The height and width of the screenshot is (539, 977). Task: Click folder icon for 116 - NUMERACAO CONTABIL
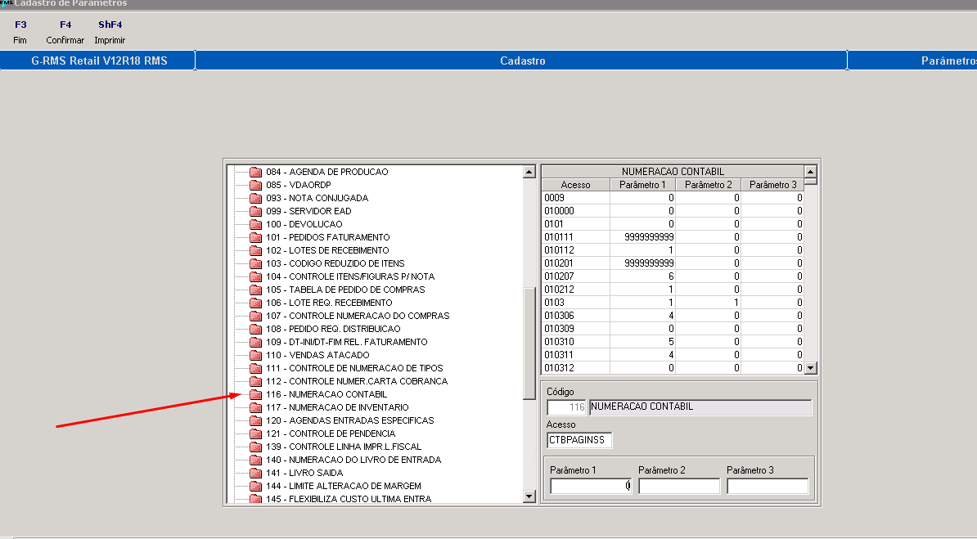pyautogui.click(x=255, y=394)
